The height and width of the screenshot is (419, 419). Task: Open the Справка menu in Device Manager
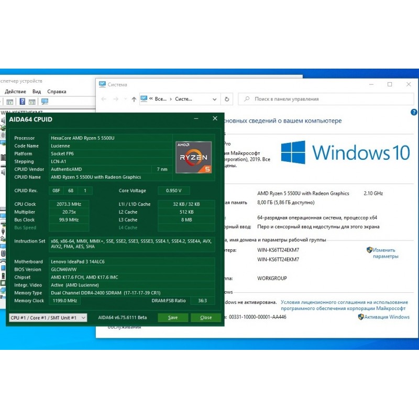click(x=57, y=92)
